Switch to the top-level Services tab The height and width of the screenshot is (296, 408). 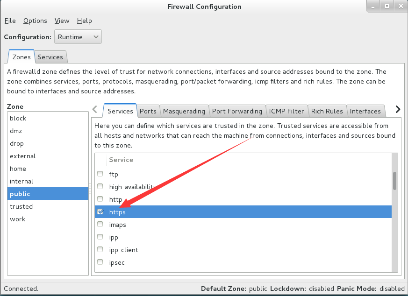click(50, 57)
